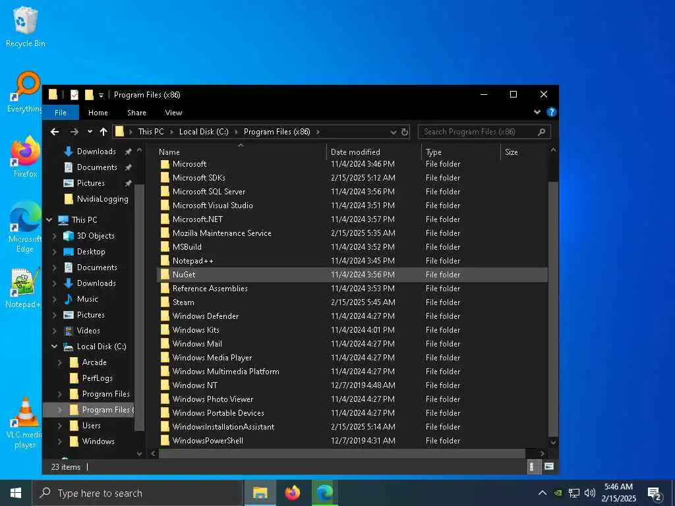Click the network tray icon
675x506 pixels.
(574, 493)
